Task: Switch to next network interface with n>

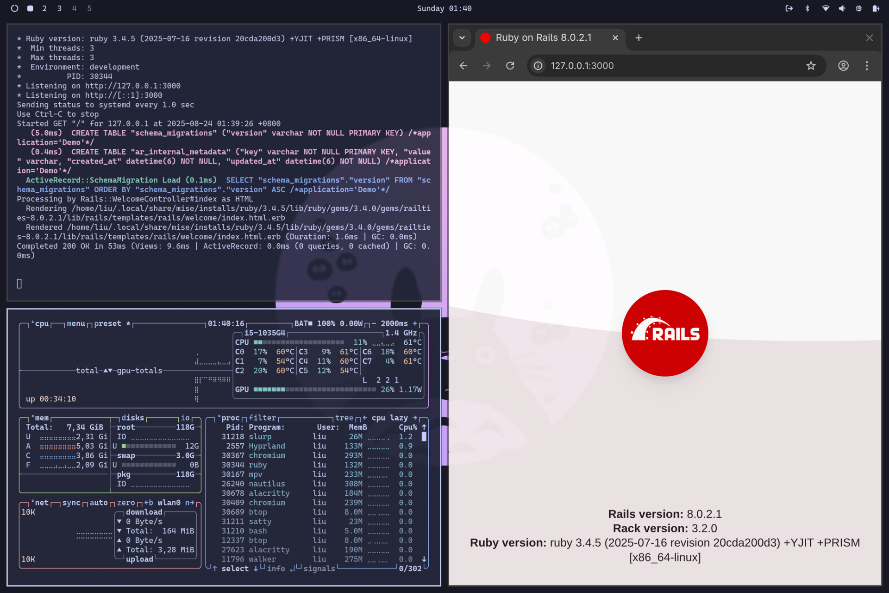Action: click(190, 503)
